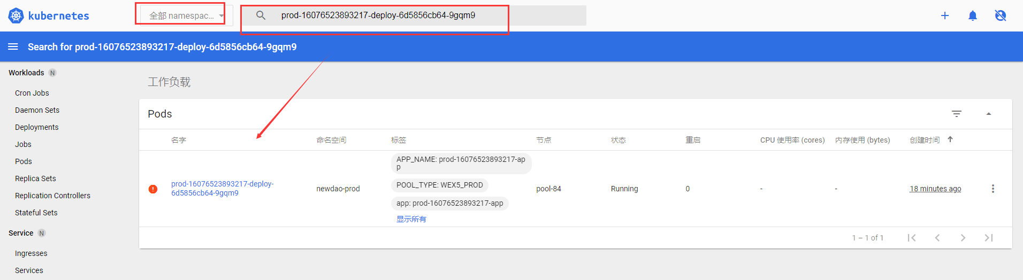
Task: Click the 显示所有 show all labels link
Action: click(x=411, y=219)
